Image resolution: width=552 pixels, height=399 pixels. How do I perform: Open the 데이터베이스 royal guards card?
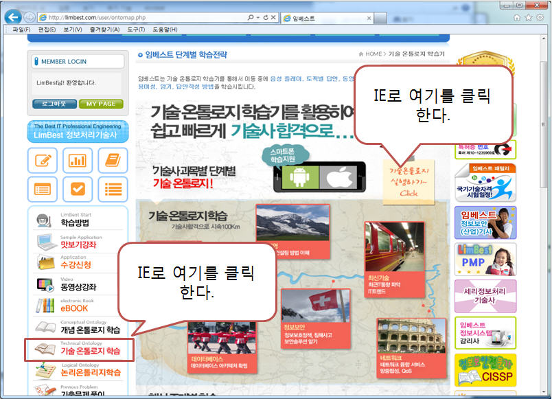[222, 347]
